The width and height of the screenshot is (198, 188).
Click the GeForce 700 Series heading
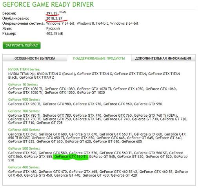pos(24,111)
